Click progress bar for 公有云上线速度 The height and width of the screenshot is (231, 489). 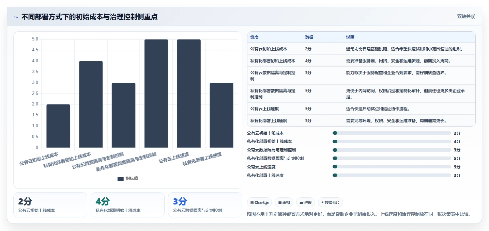tap(392, 167)
